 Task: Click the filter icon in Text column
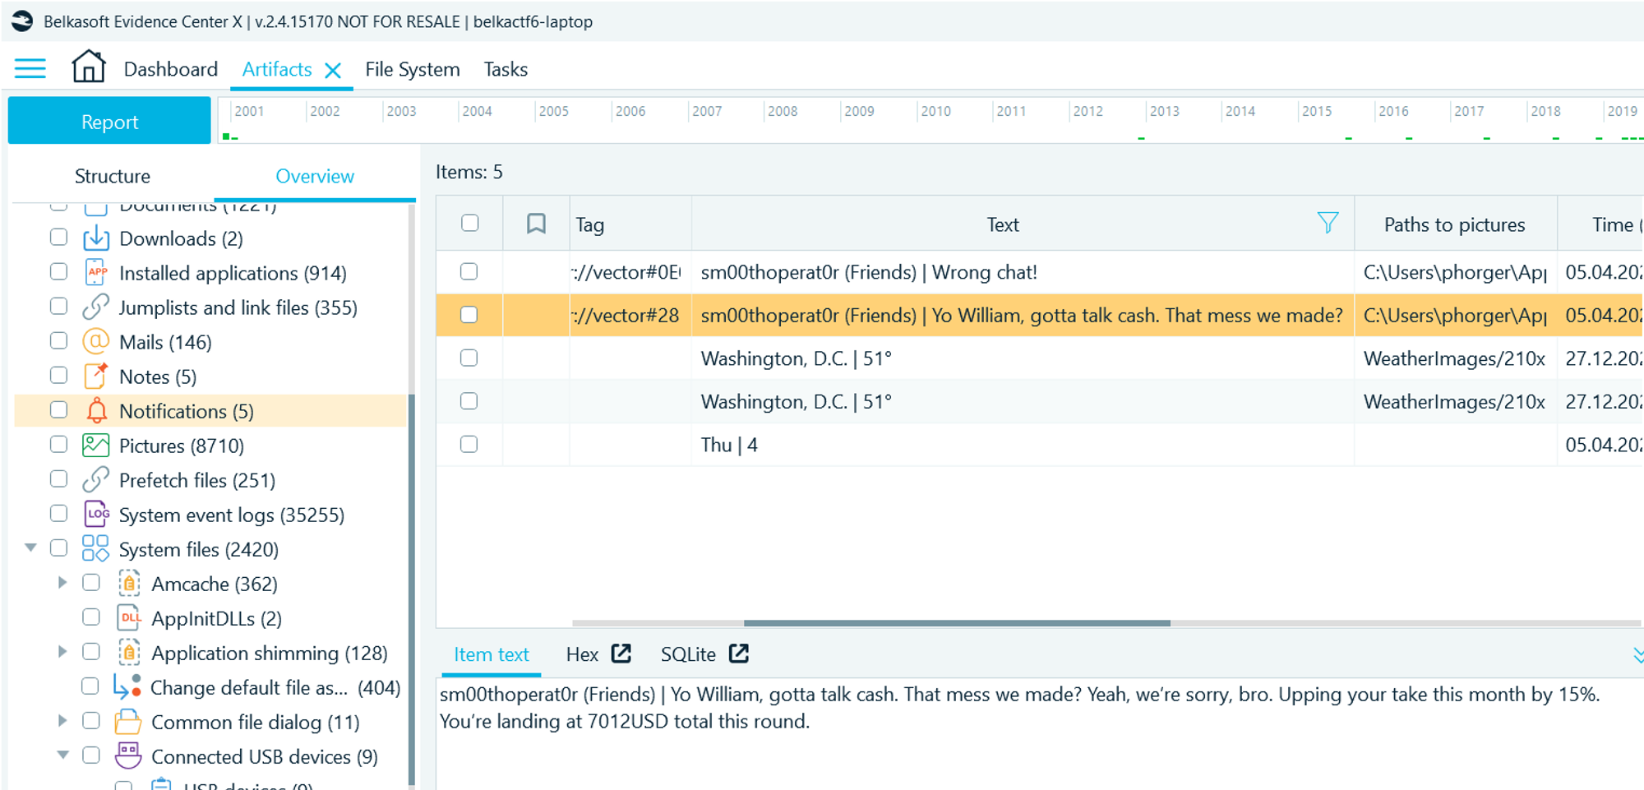[1328, 223]
